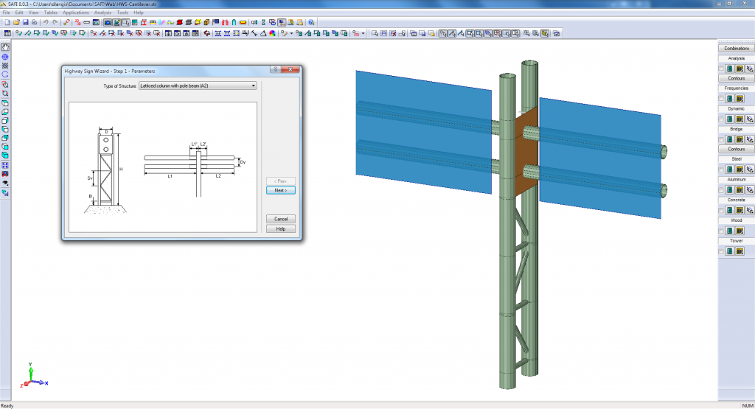This screenshot has height=409, width=755.
Task: Click Next in Highway Sign Wizard
Action: (x=281, y=191)
